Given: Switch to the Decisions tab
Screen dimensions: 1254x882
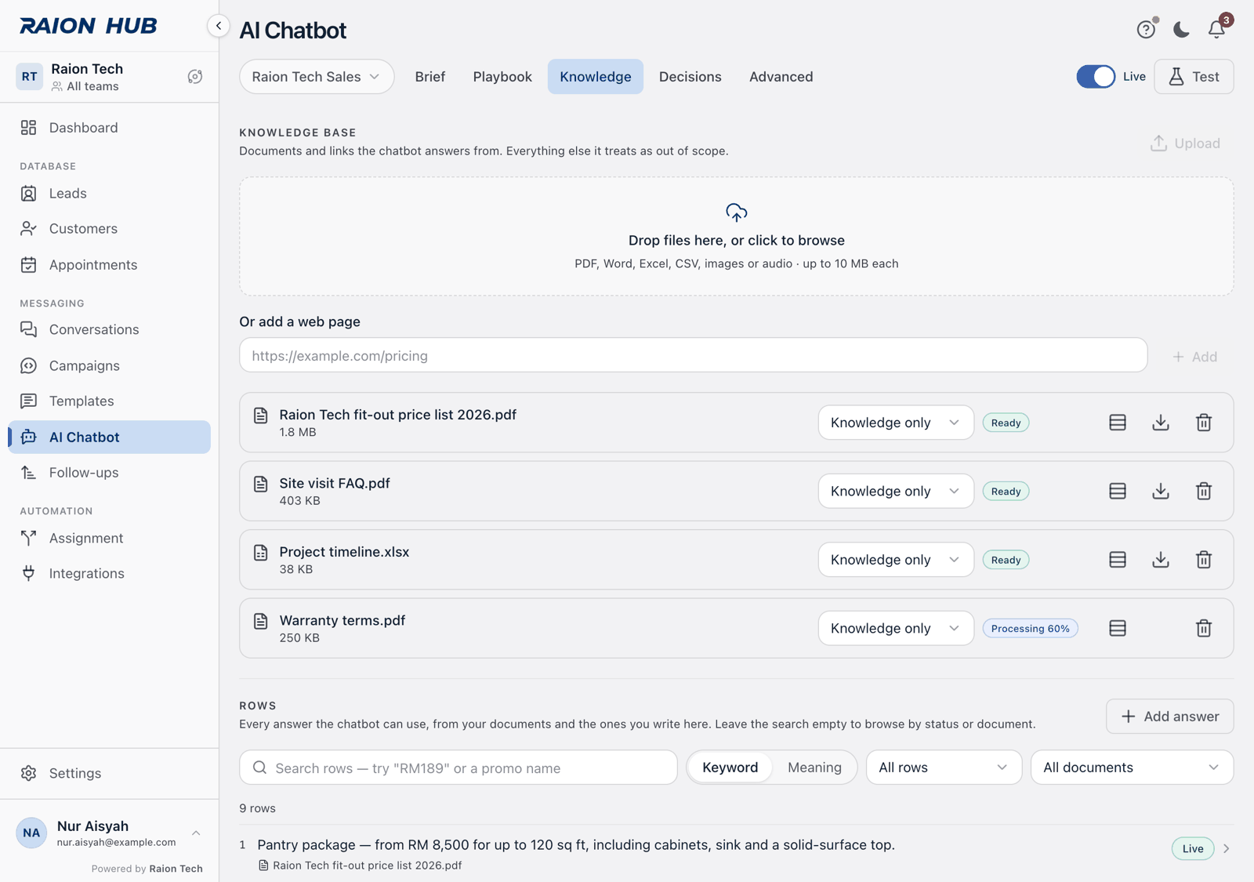Looking at the screenshot, I should click(690, 76).
